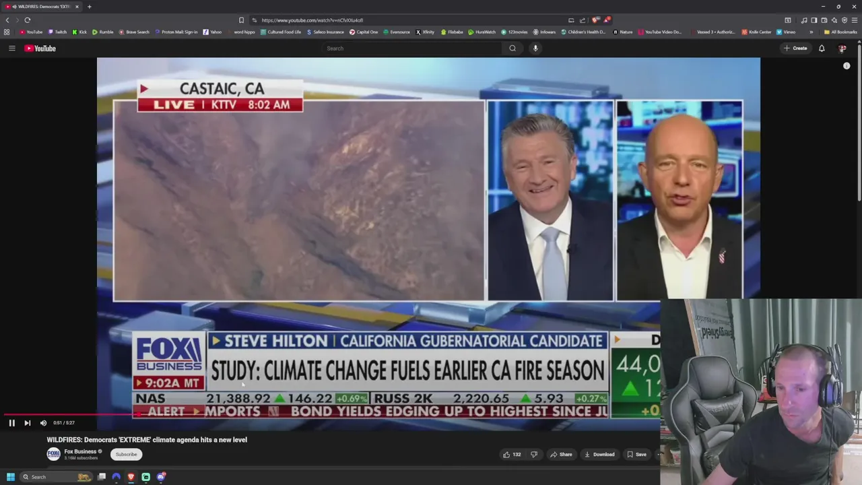Open the Infowars bookmark
The width and height of the screenshot is (862, 485).
tap(544, 32)
